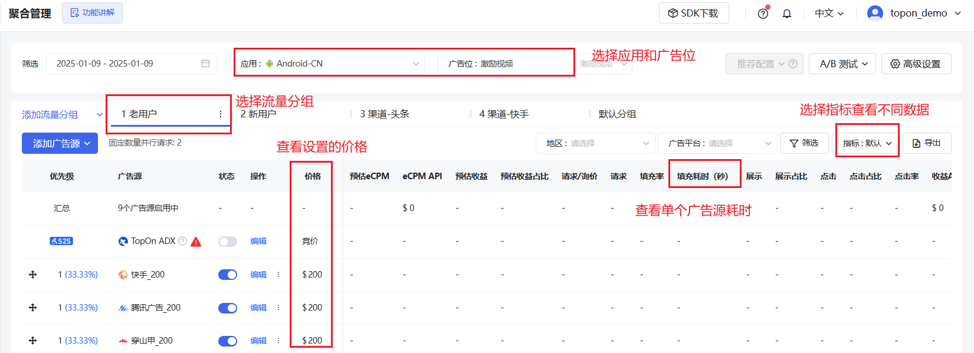
Task: Click the 添加流量分组 link
Action: 50,114
